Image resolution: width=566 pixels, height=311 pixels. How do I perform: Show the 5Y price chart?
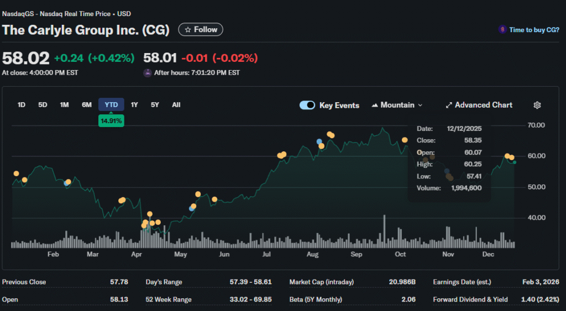pyautogui.click(x=155, y=105)
